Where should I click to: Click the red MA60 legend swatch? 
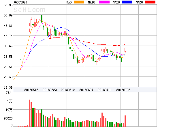coord(150,2)
